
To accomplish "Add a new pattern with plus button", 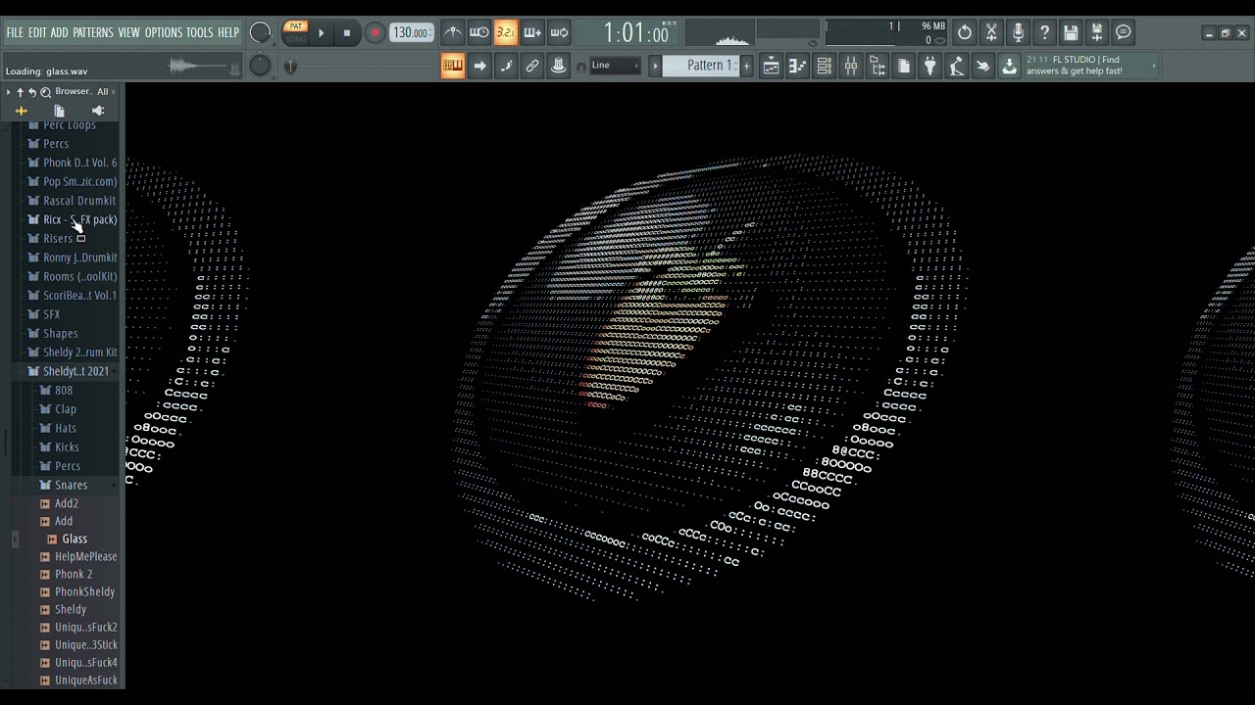I will 746,66.
